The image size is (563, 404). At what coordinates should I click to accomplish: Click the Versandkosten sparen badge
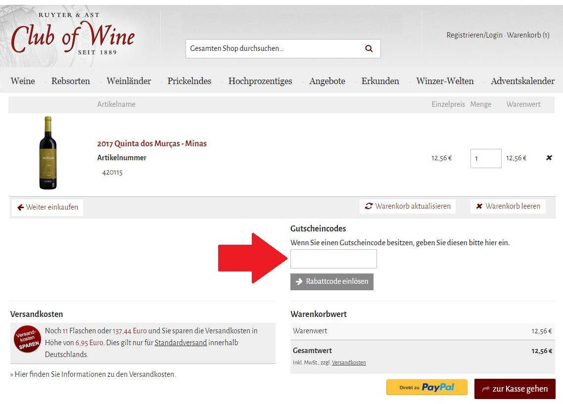(x=27, y=339)
